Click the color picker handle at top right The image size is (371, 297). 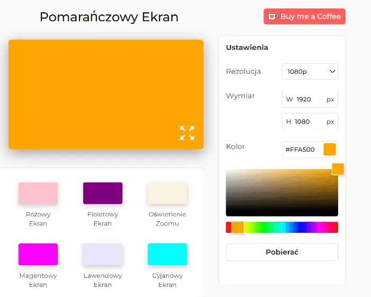pyautogui.click(x=338, y=169)
